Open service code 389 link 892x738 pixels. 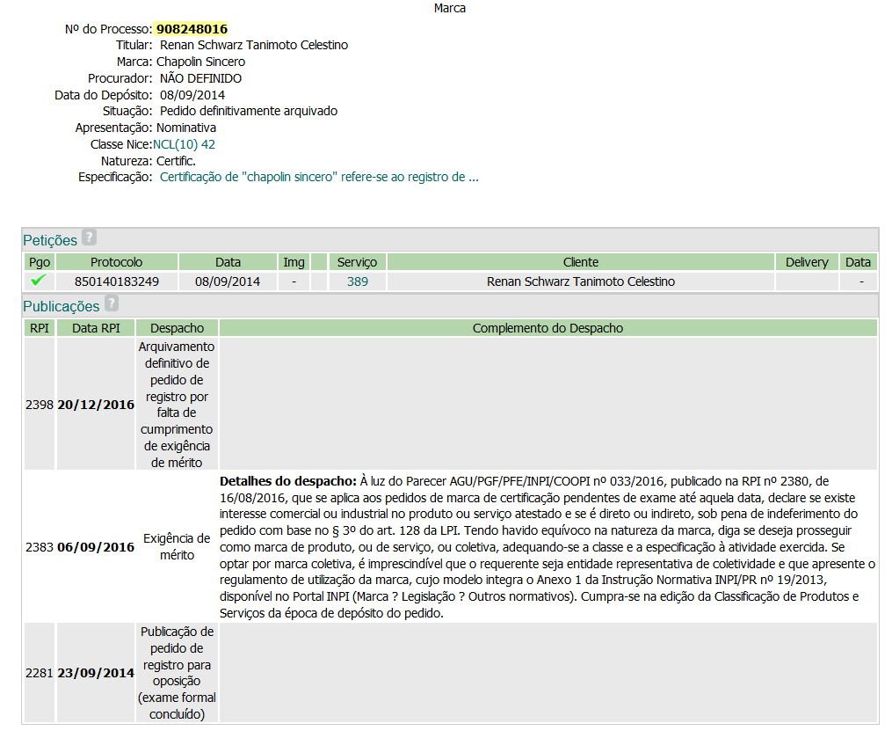pyautogui.click(x=358, y=281)
